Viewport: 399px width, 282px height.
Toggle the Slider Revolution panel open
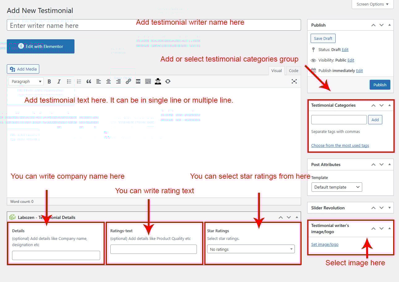coord(389,208)
